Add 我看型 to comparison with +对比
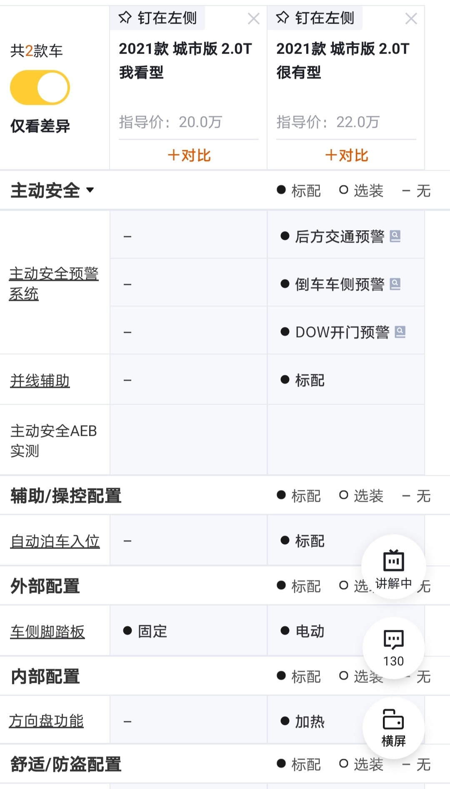This screenshot has height=789, width=450. (x=189, y=155)
